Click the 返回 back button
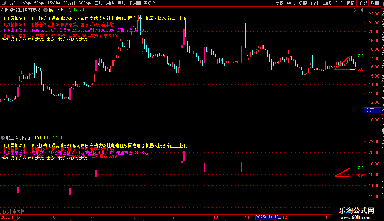 (375, 3)
